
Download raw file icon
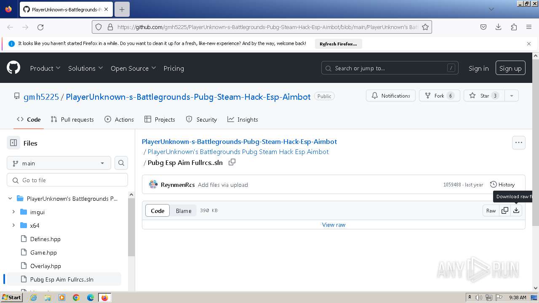(x=516, y=210)
